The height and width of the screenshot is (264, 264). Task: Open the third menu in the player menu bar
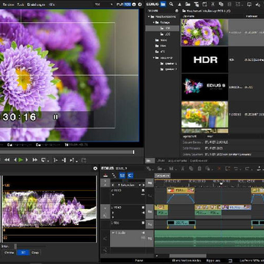pos(36,4)
